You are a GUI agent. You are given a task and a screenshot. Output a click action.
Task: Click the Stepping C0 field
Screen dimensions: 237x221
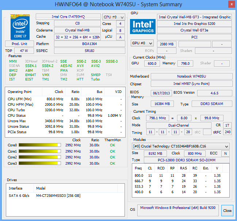point(77,23)
